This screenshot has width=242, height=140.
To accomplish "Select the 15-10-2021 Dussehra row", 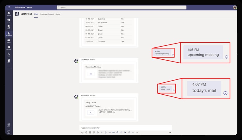I will [x=109, y=19].
